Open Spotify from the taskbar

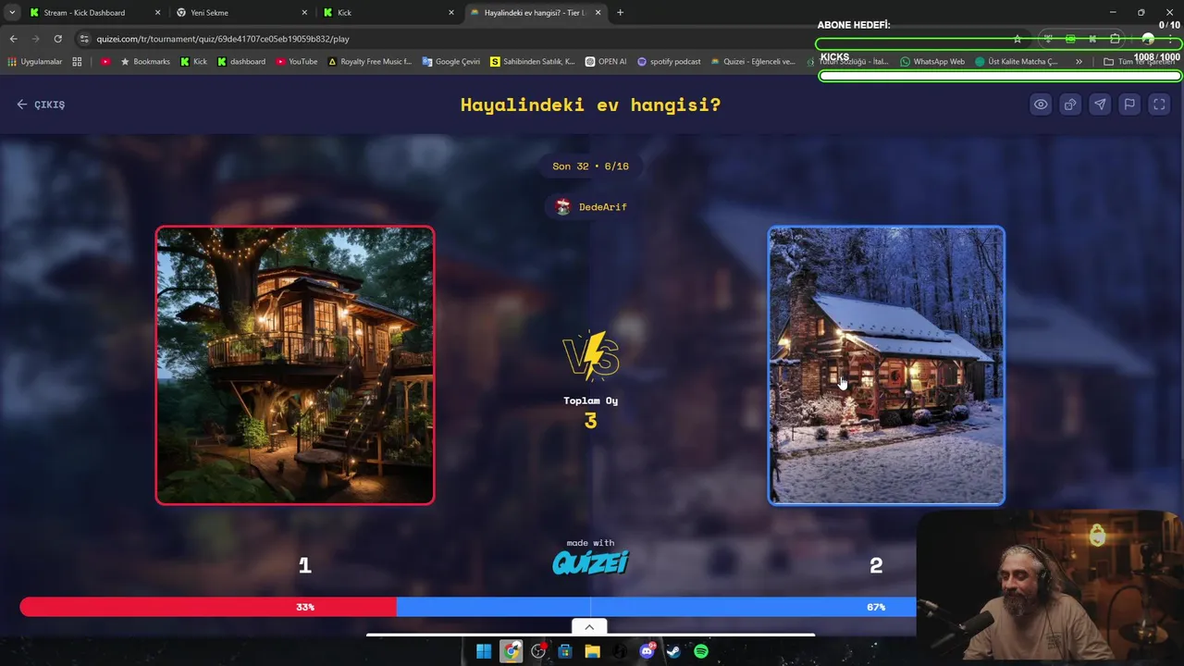(x=701, y=651)
